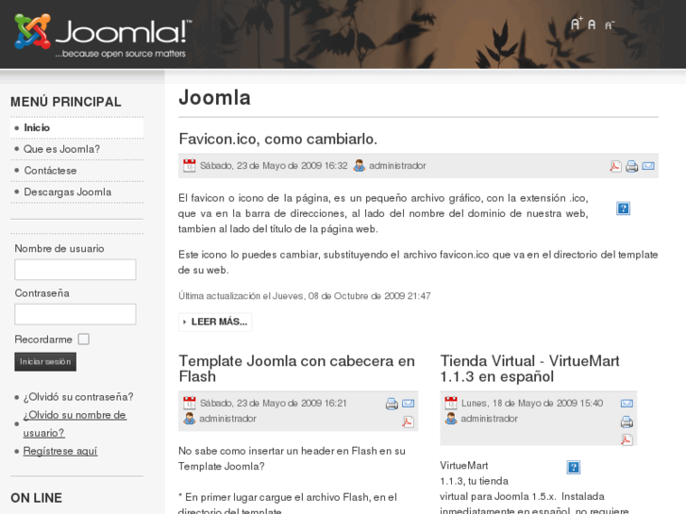Viewport: 686px width, 514px height.
Task: Click question mark image in VirtueMart article
Action: point(574,467)
